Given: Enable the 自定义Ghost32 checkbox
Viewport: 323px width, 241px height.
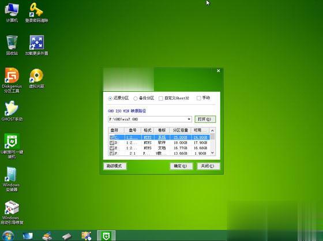Looking at the screenshot, I should (x=161, y=99).
